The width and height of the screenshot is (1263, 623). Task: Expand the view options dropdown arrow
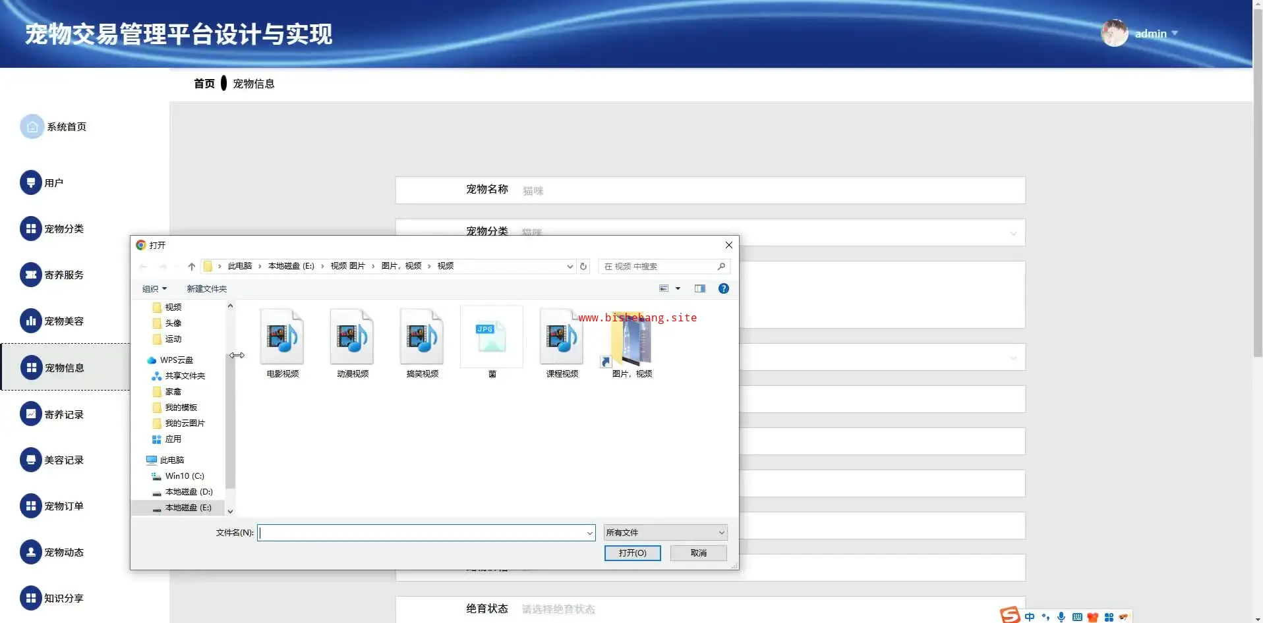(x=678, y=288)
